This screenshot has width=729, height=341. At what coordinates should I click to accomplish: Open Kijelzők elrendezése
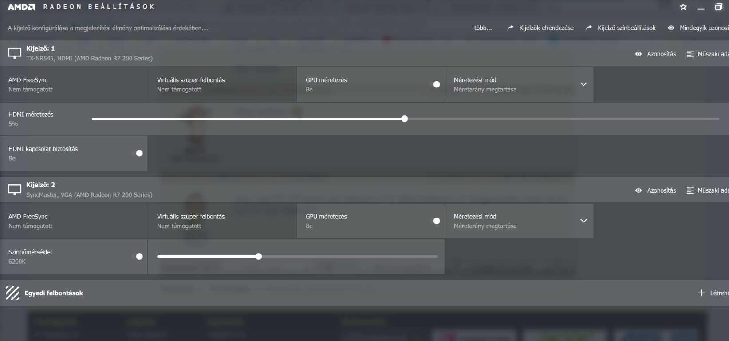[x=546, y=28]
